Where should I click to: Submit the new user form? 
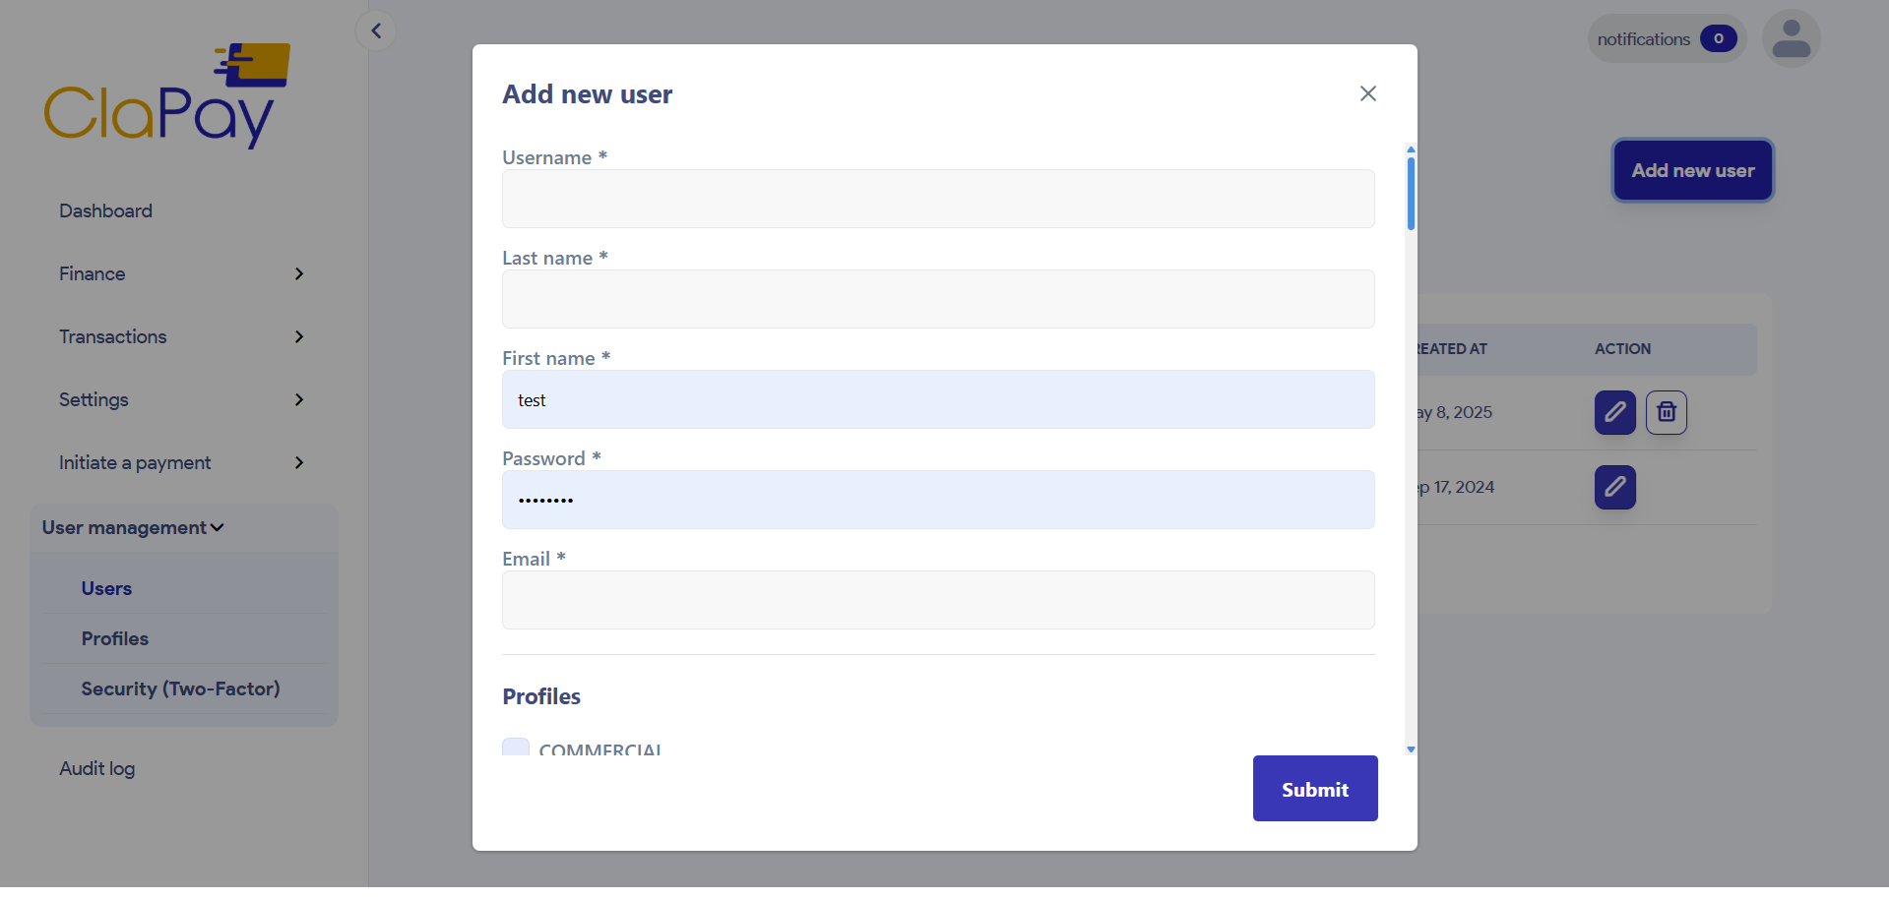pyautogui.click(x=1314, y=788)
